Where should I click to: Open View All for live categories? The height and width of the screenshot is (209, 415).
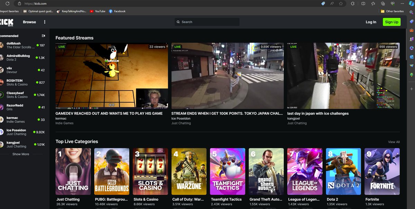(394, 142)
